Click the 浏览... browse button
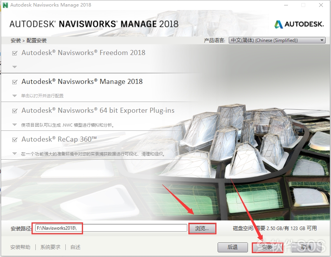331x257 pixels. pos(202,228)
